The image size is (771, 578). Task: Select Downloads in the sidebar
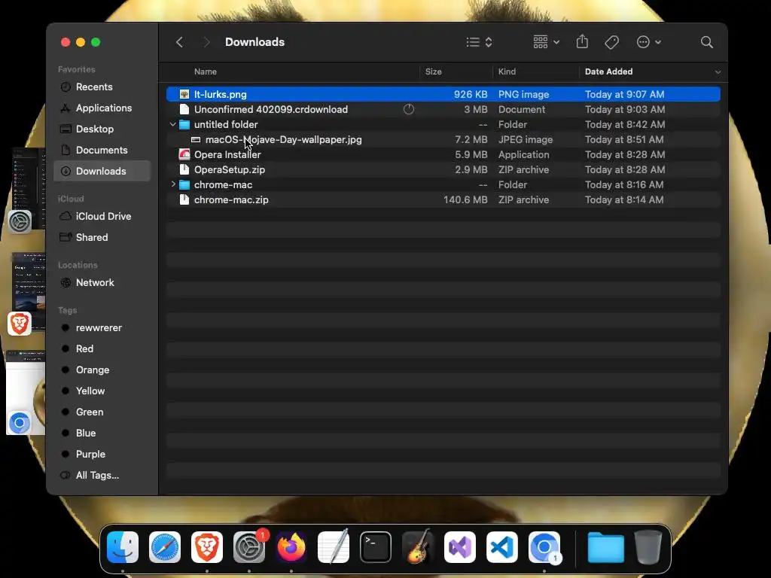(102, 171)
